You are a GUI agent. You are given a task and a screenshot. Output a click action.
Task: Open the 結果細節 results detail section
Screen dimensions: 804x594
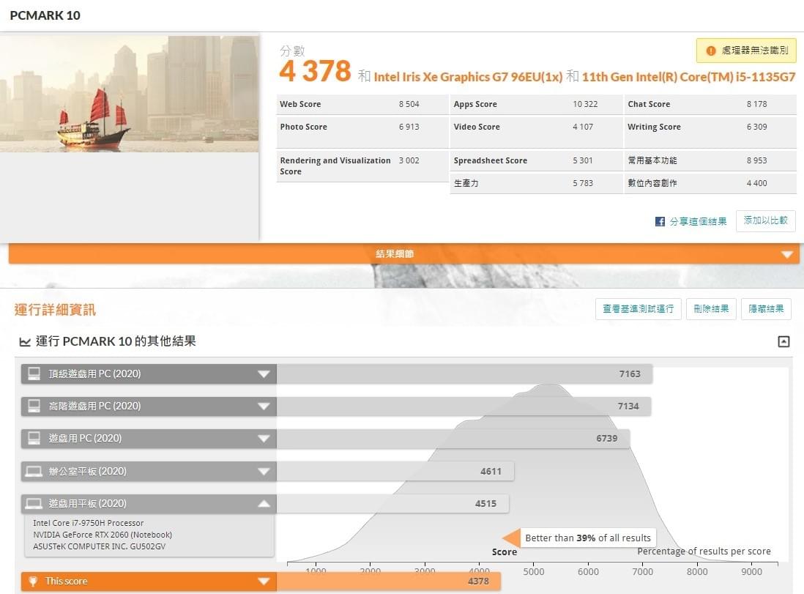pos(404,254)
